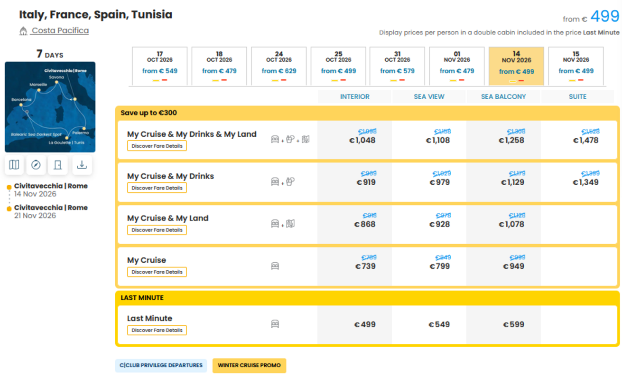The width and height of the screenshot is (622, 380).
Task: Click the drinks icon in the My Cruise & My Drinks row
Action: (290, 181)
